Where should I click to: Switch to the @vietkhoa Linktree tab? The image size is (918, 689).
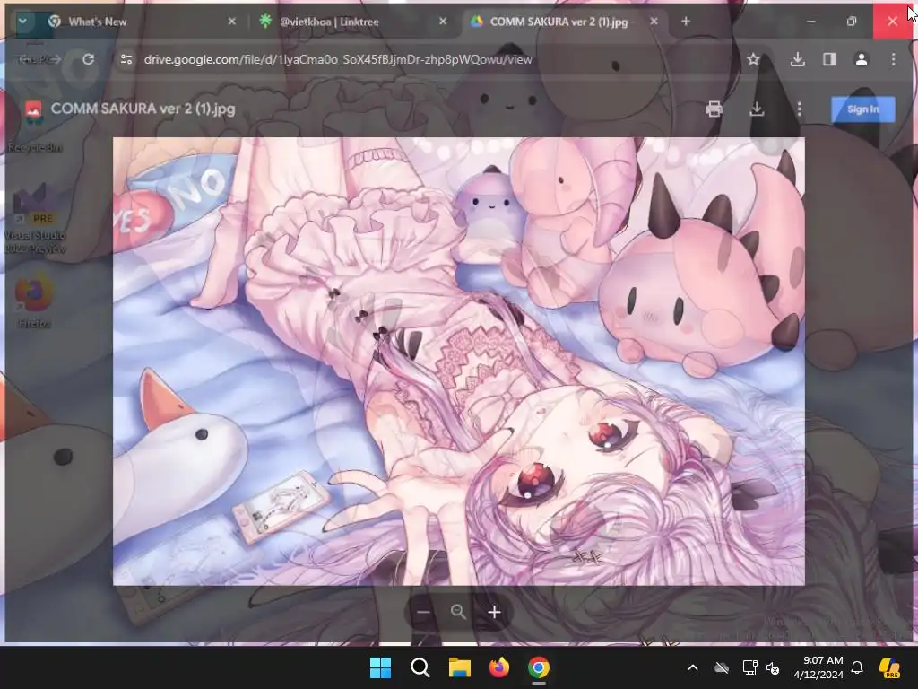coord(353,22)
